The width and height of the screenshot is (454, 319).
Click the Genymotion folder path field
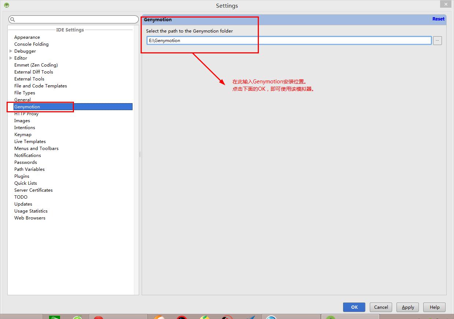(x=289, y=41)
